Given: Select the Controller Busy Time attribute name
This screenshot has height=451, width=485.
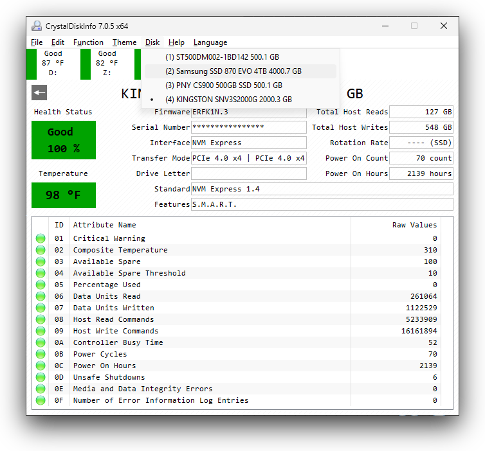Looking at the screenshot, I should 118,342.
